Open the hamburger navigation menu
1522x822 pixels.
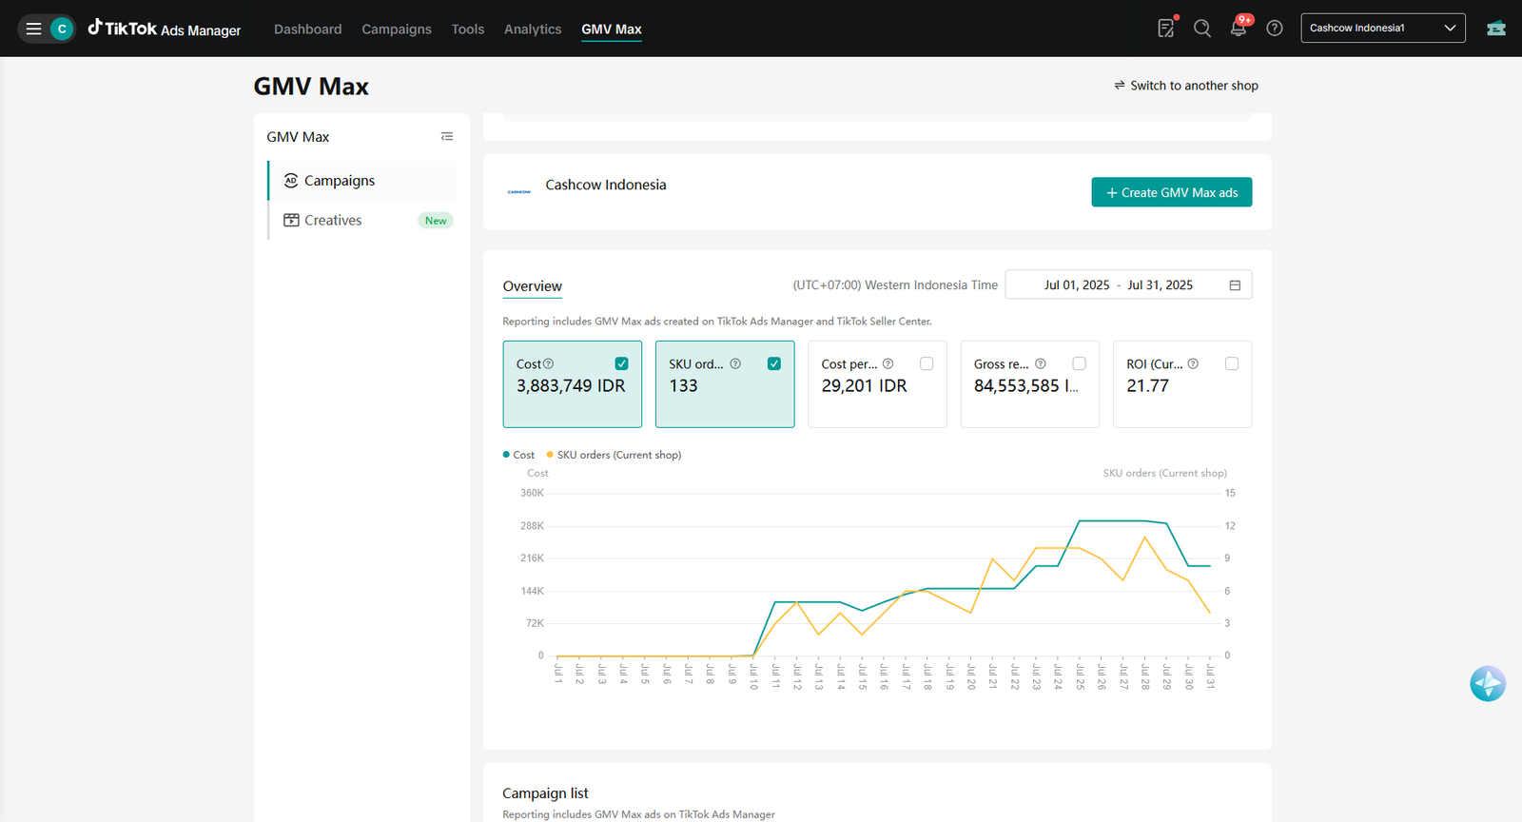coord(33,29)
